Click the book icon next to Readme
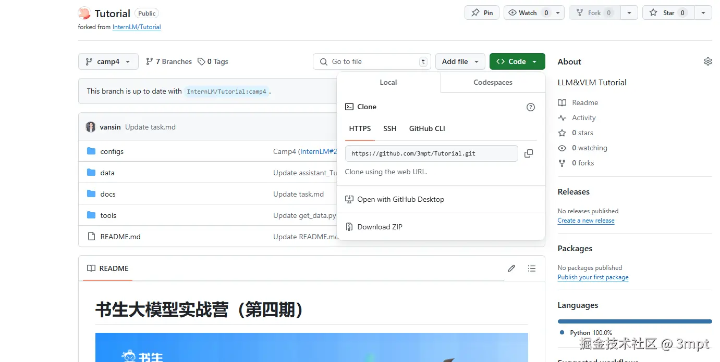720x362 pixels. click(x=562, y=102)
